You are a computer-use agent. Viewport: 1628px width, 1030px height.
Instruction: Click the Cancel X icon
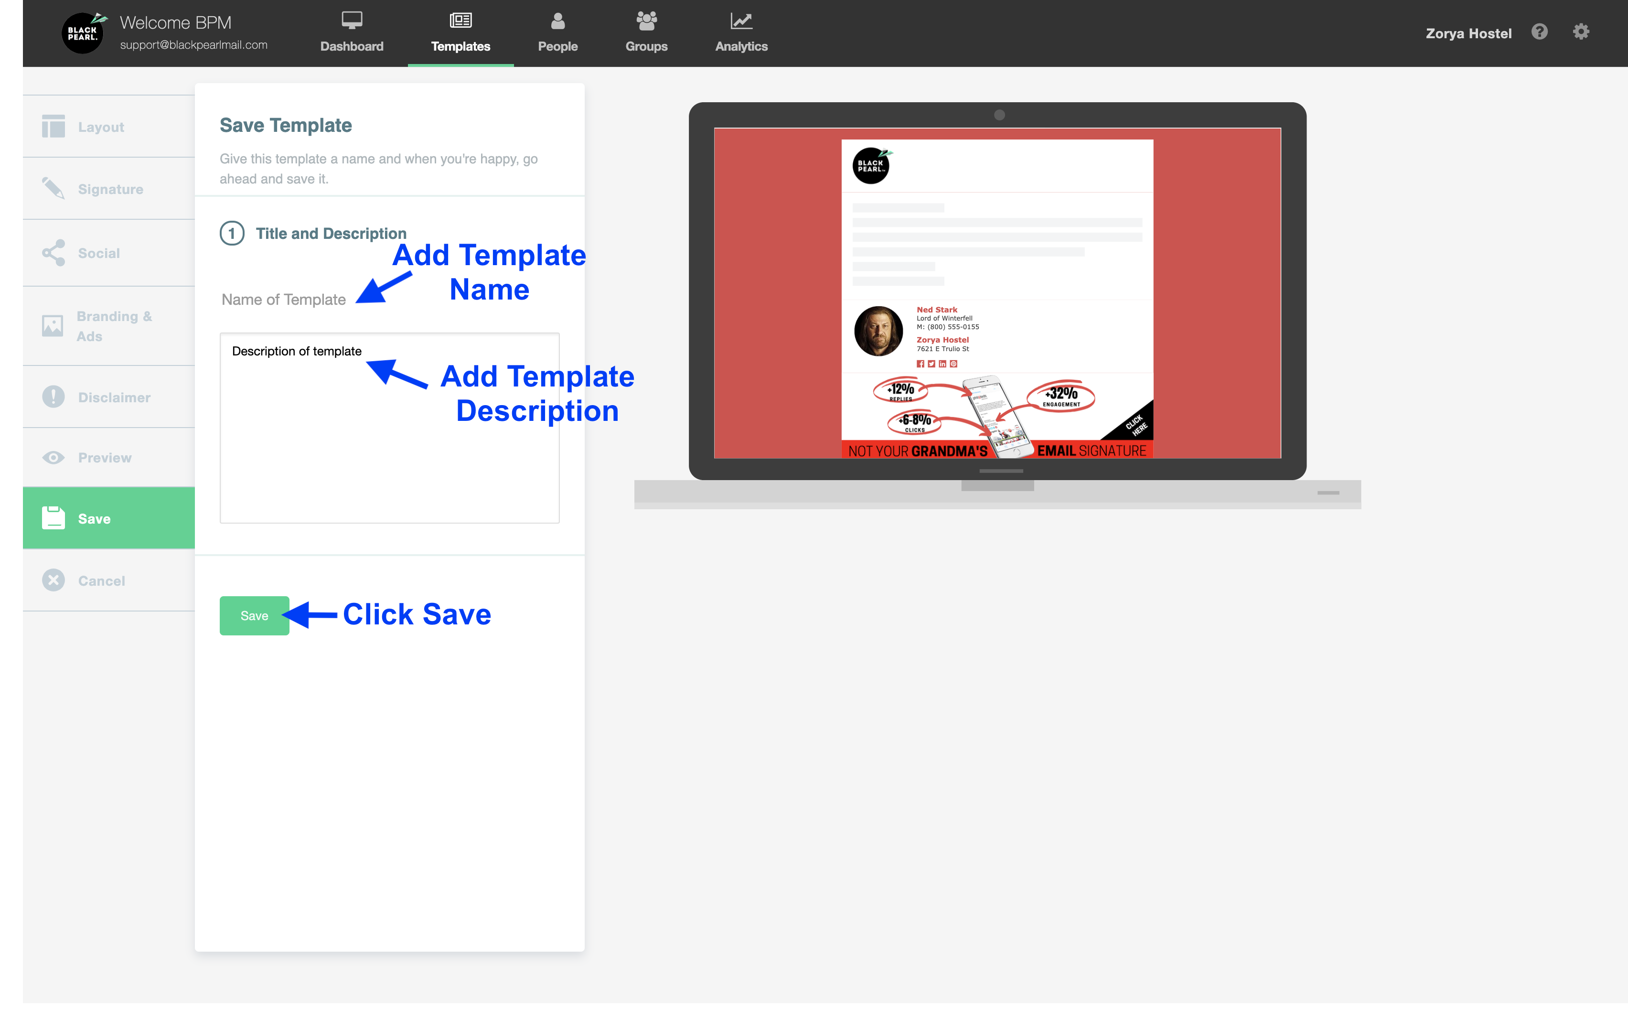coord(54,580)
